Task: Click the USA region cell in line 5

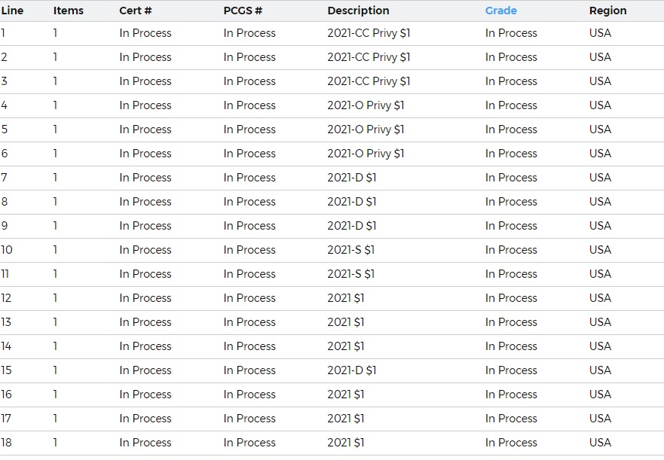Action: 600,129
